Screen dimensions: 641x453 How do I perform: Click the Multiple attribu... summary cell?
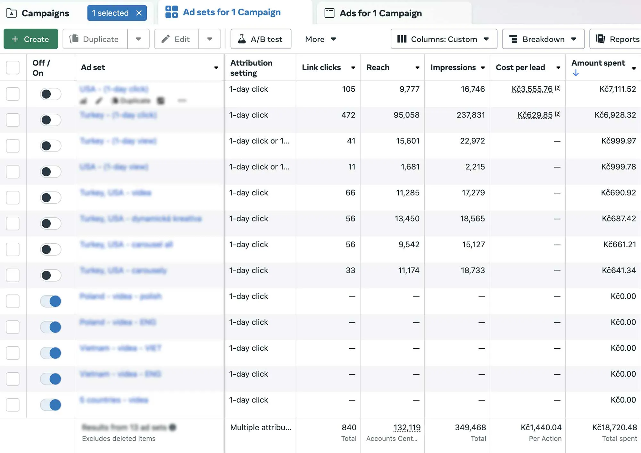click(261, 427)
